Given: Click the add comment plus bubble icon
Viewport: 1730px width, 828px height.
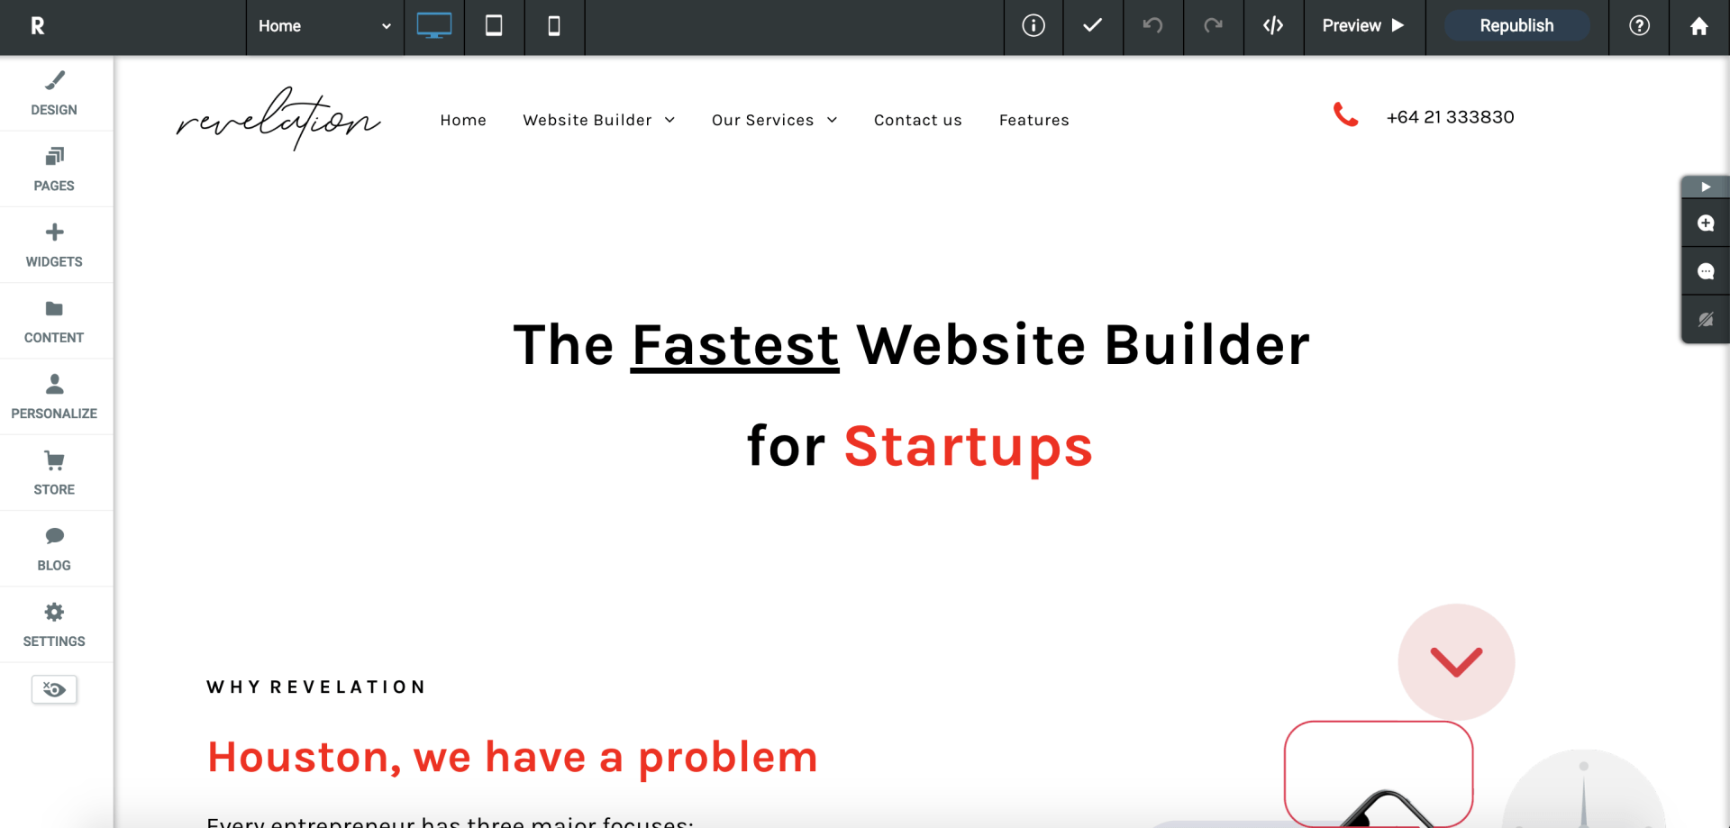Looking at the screenshot, I should tap(1706, 223).
